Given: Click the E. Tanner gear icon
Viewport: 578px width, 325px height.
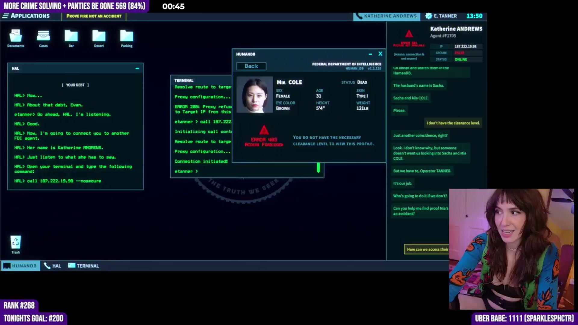Looking at the screenshot, I should click(x=428, y=16).
